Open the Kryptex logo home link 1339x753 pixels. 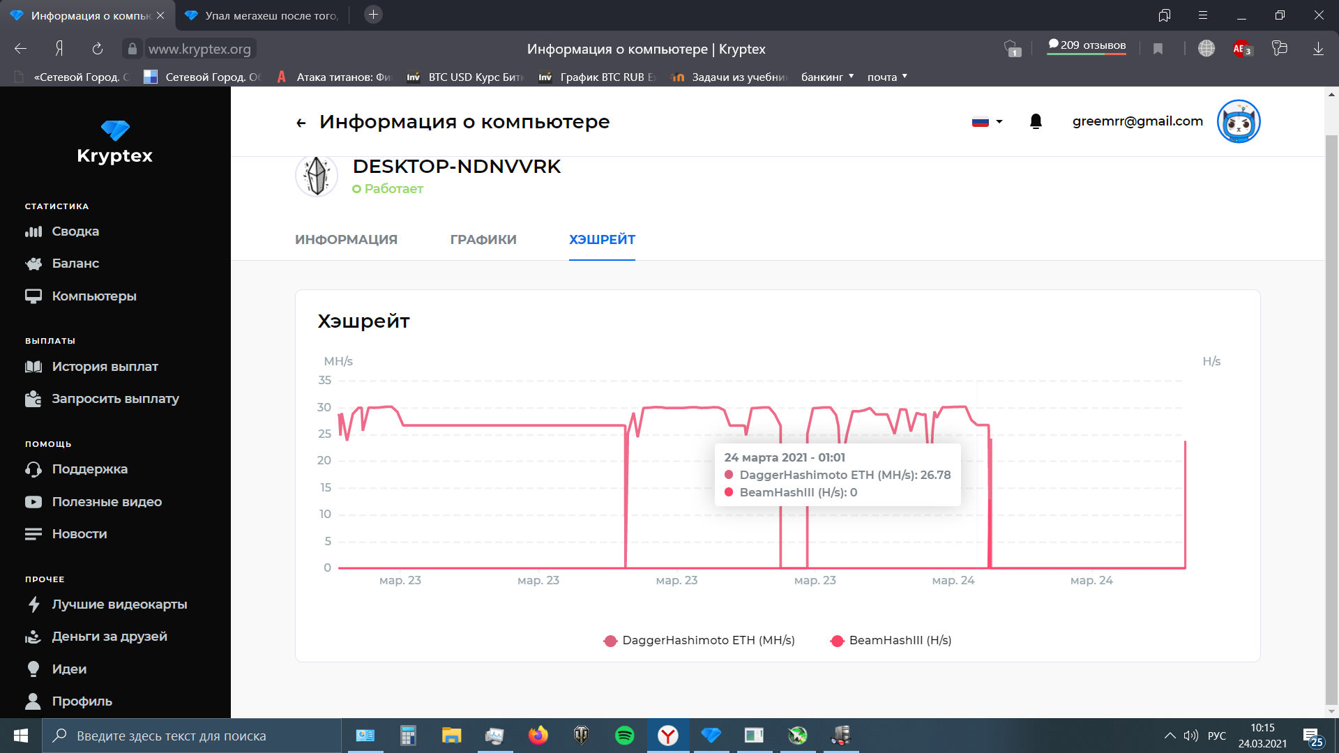(x=115, y=142)
